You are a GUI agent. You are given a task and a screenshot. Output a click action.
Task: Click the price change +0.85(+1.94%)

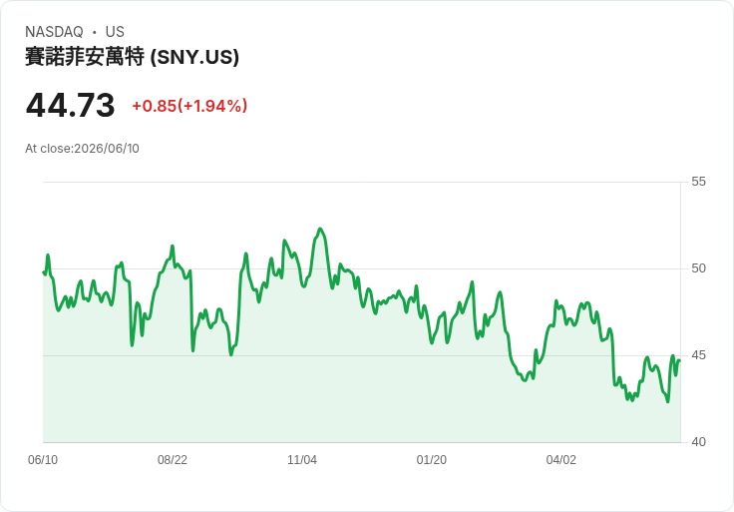coord(189,106)
